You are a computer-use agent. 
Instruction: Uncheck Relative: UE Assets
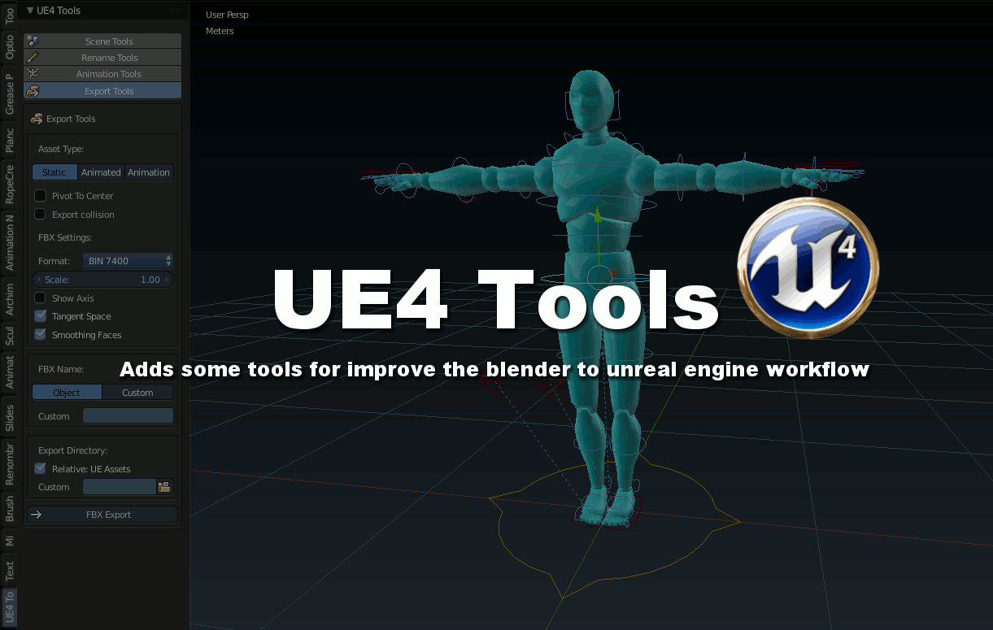[40, 469]
